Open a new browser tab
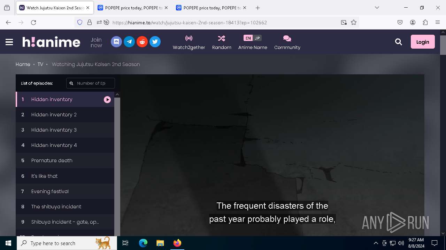Viewport: 446px width, 250px height. click(x=257, y=8)
